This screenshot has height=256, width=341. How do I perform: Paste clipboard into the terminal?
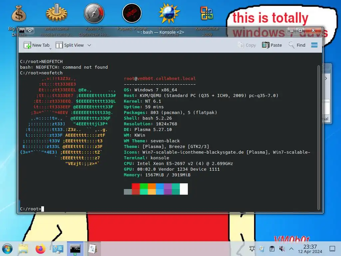(272, 45)
